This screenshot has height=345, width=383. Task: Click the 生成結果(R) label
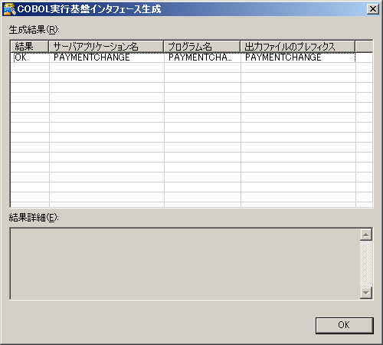pos(34,30)
